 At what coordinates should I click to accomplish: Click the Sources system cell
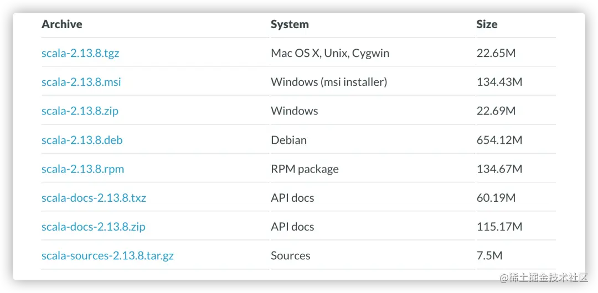coord(290,256)
